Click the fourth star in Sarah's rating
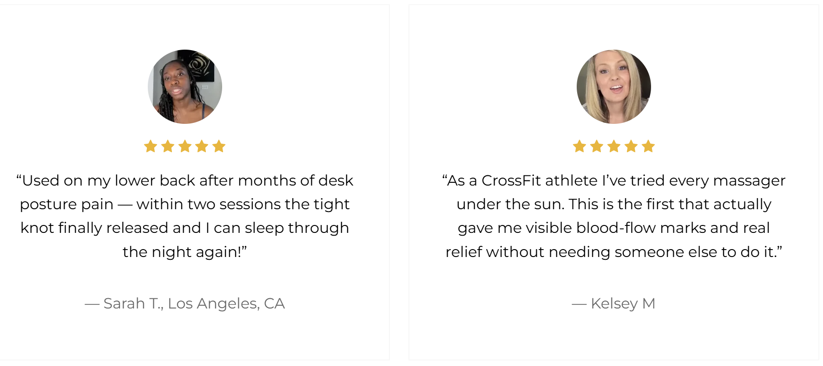Viewport: 823px width, 366px height. coord(202,147)
